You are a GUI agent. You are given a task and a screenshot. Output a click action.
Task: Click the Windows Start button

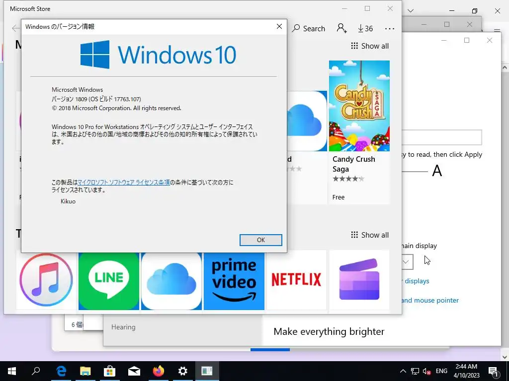12,371
